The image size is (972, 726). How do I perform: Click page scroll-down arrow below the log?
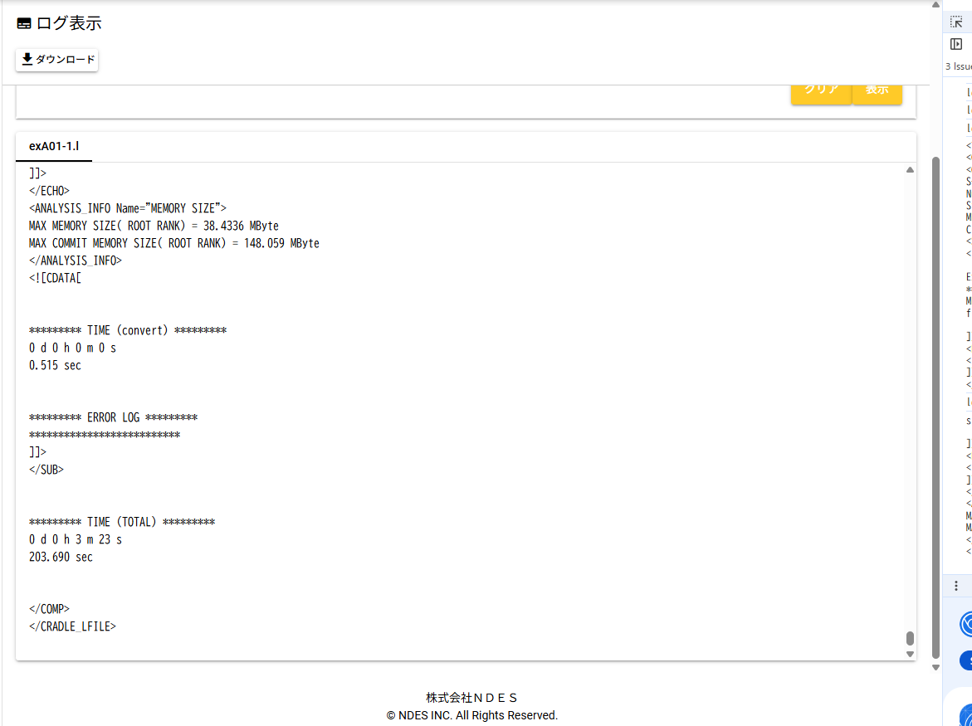pos(936,667)
